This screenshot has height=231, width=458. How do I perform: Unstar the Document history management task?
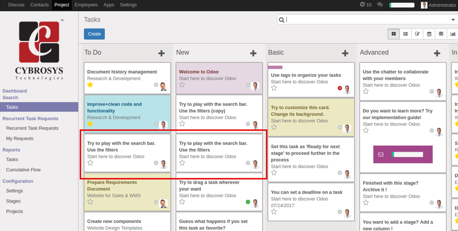[90, 85]
